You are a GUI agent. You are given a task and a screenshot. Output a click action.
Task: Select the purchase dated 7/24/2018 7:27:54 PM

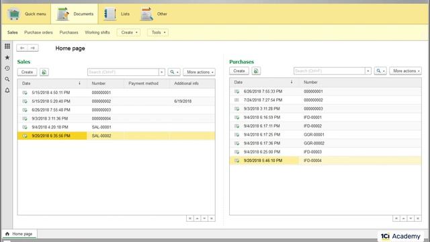[x=325, y=100]
